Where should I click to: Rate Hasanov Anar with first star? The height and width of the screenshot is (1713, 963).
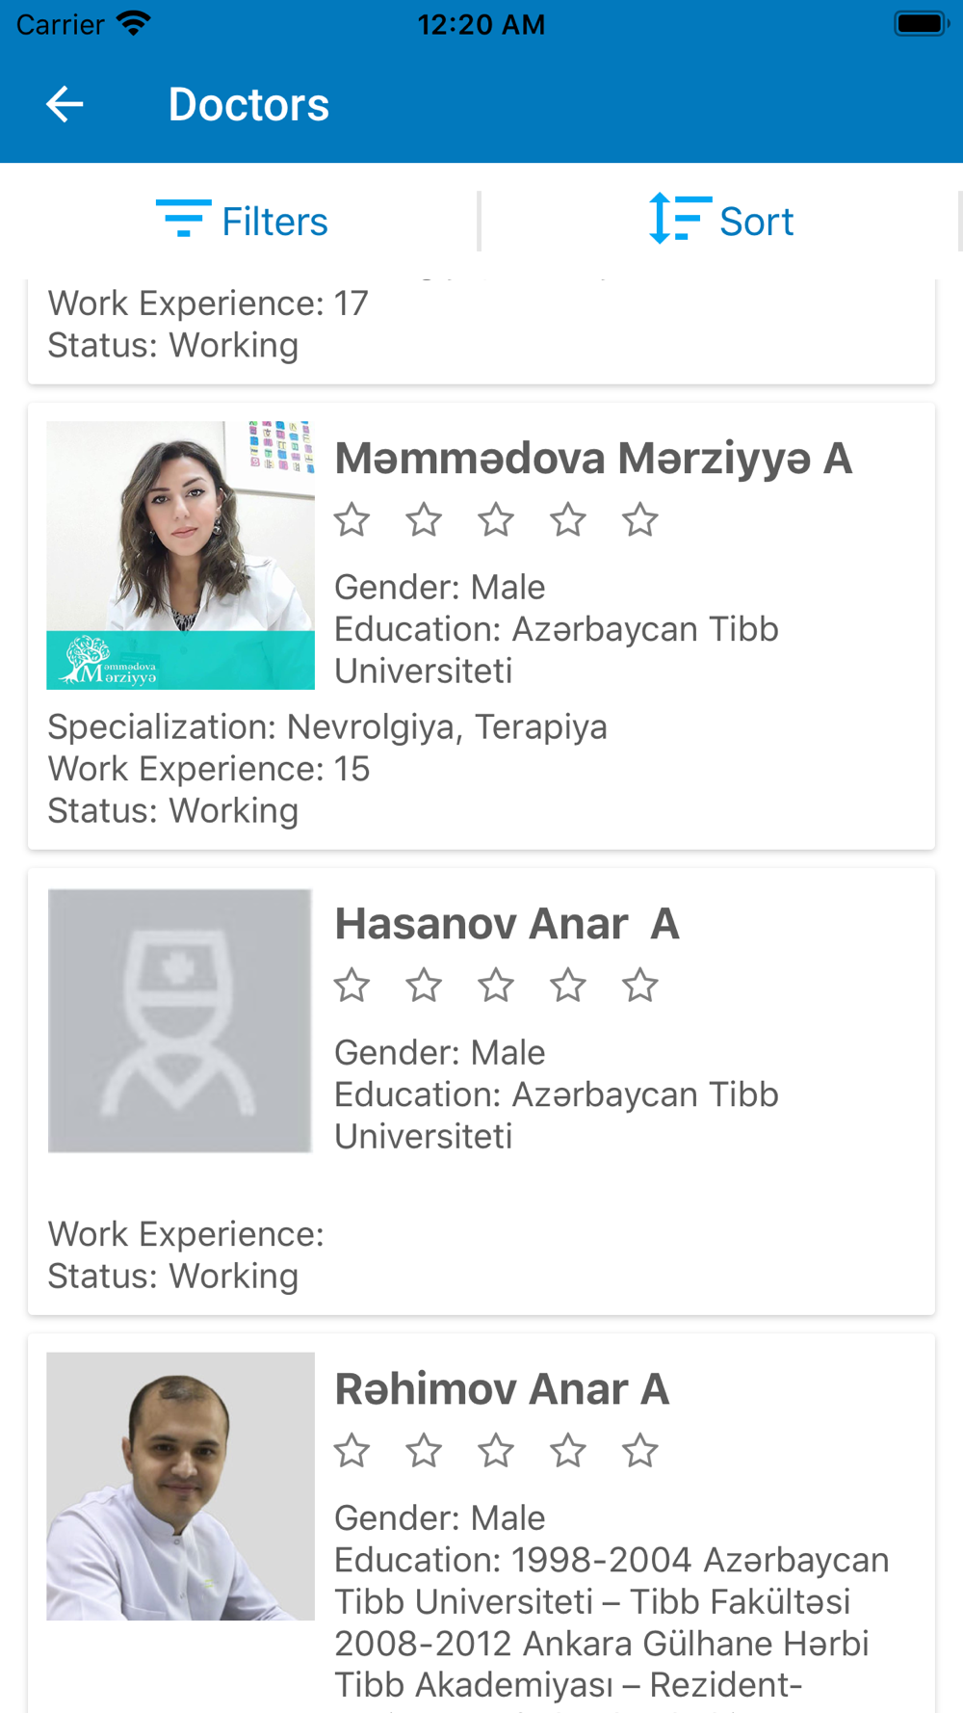tap(351, 986)
